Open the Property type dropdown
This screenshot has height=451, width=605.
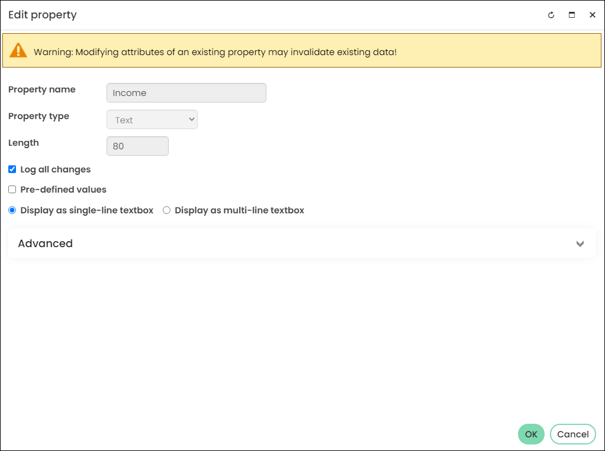click(x=152, y=120)
